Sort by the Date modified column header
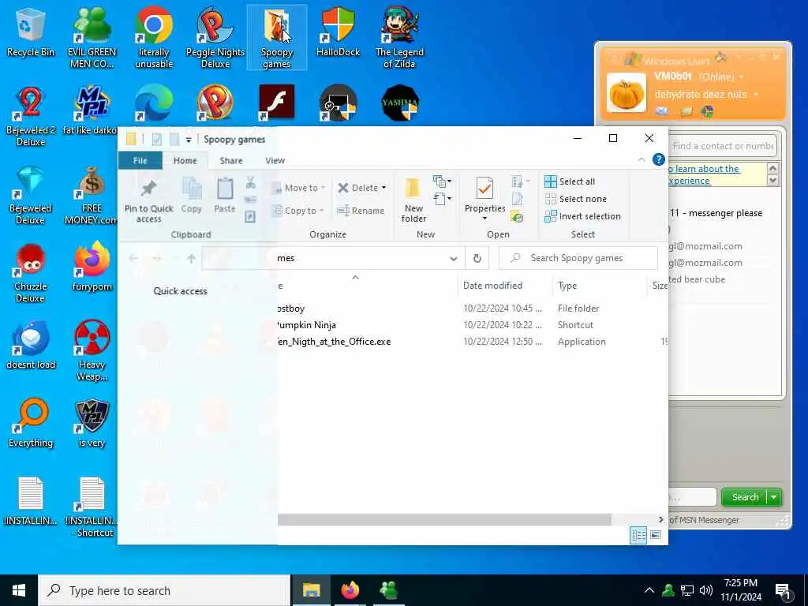The height and width of the screenshot is (606, 808). (x=492, y=286)
